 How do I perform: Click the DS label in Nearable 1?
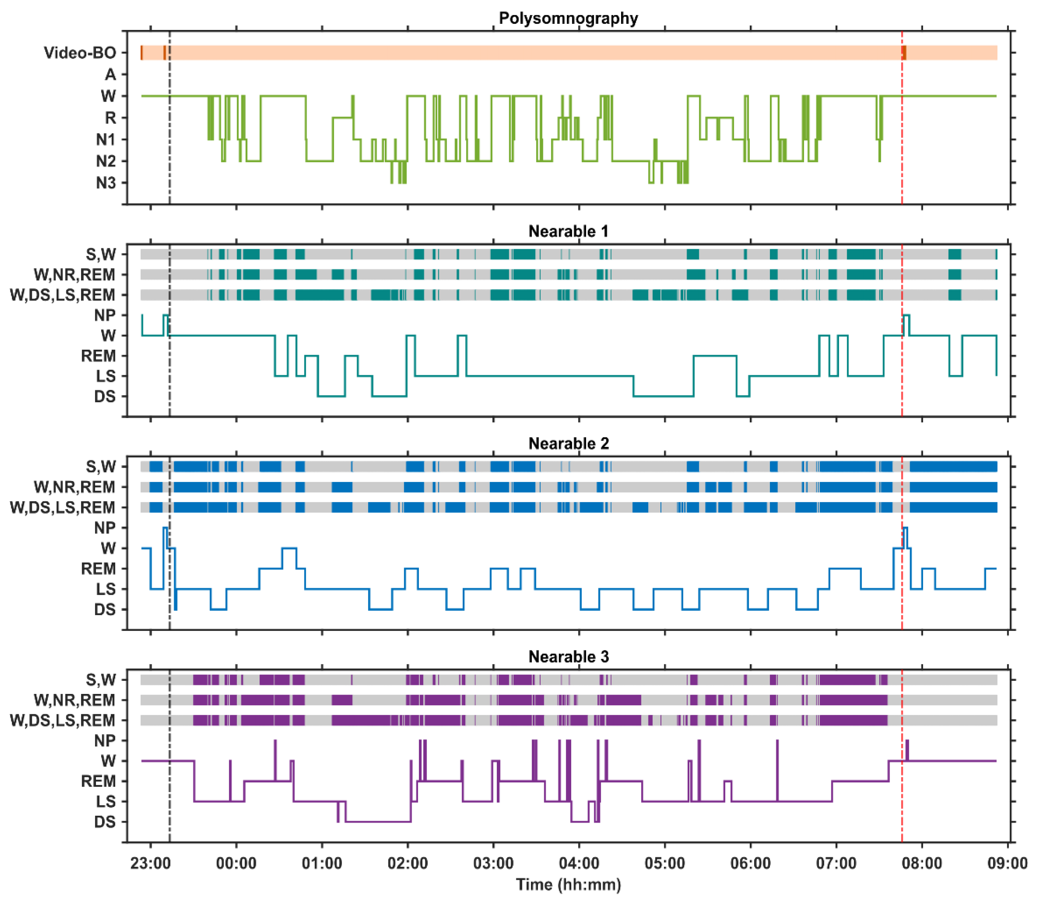click(x=105, y=397)
